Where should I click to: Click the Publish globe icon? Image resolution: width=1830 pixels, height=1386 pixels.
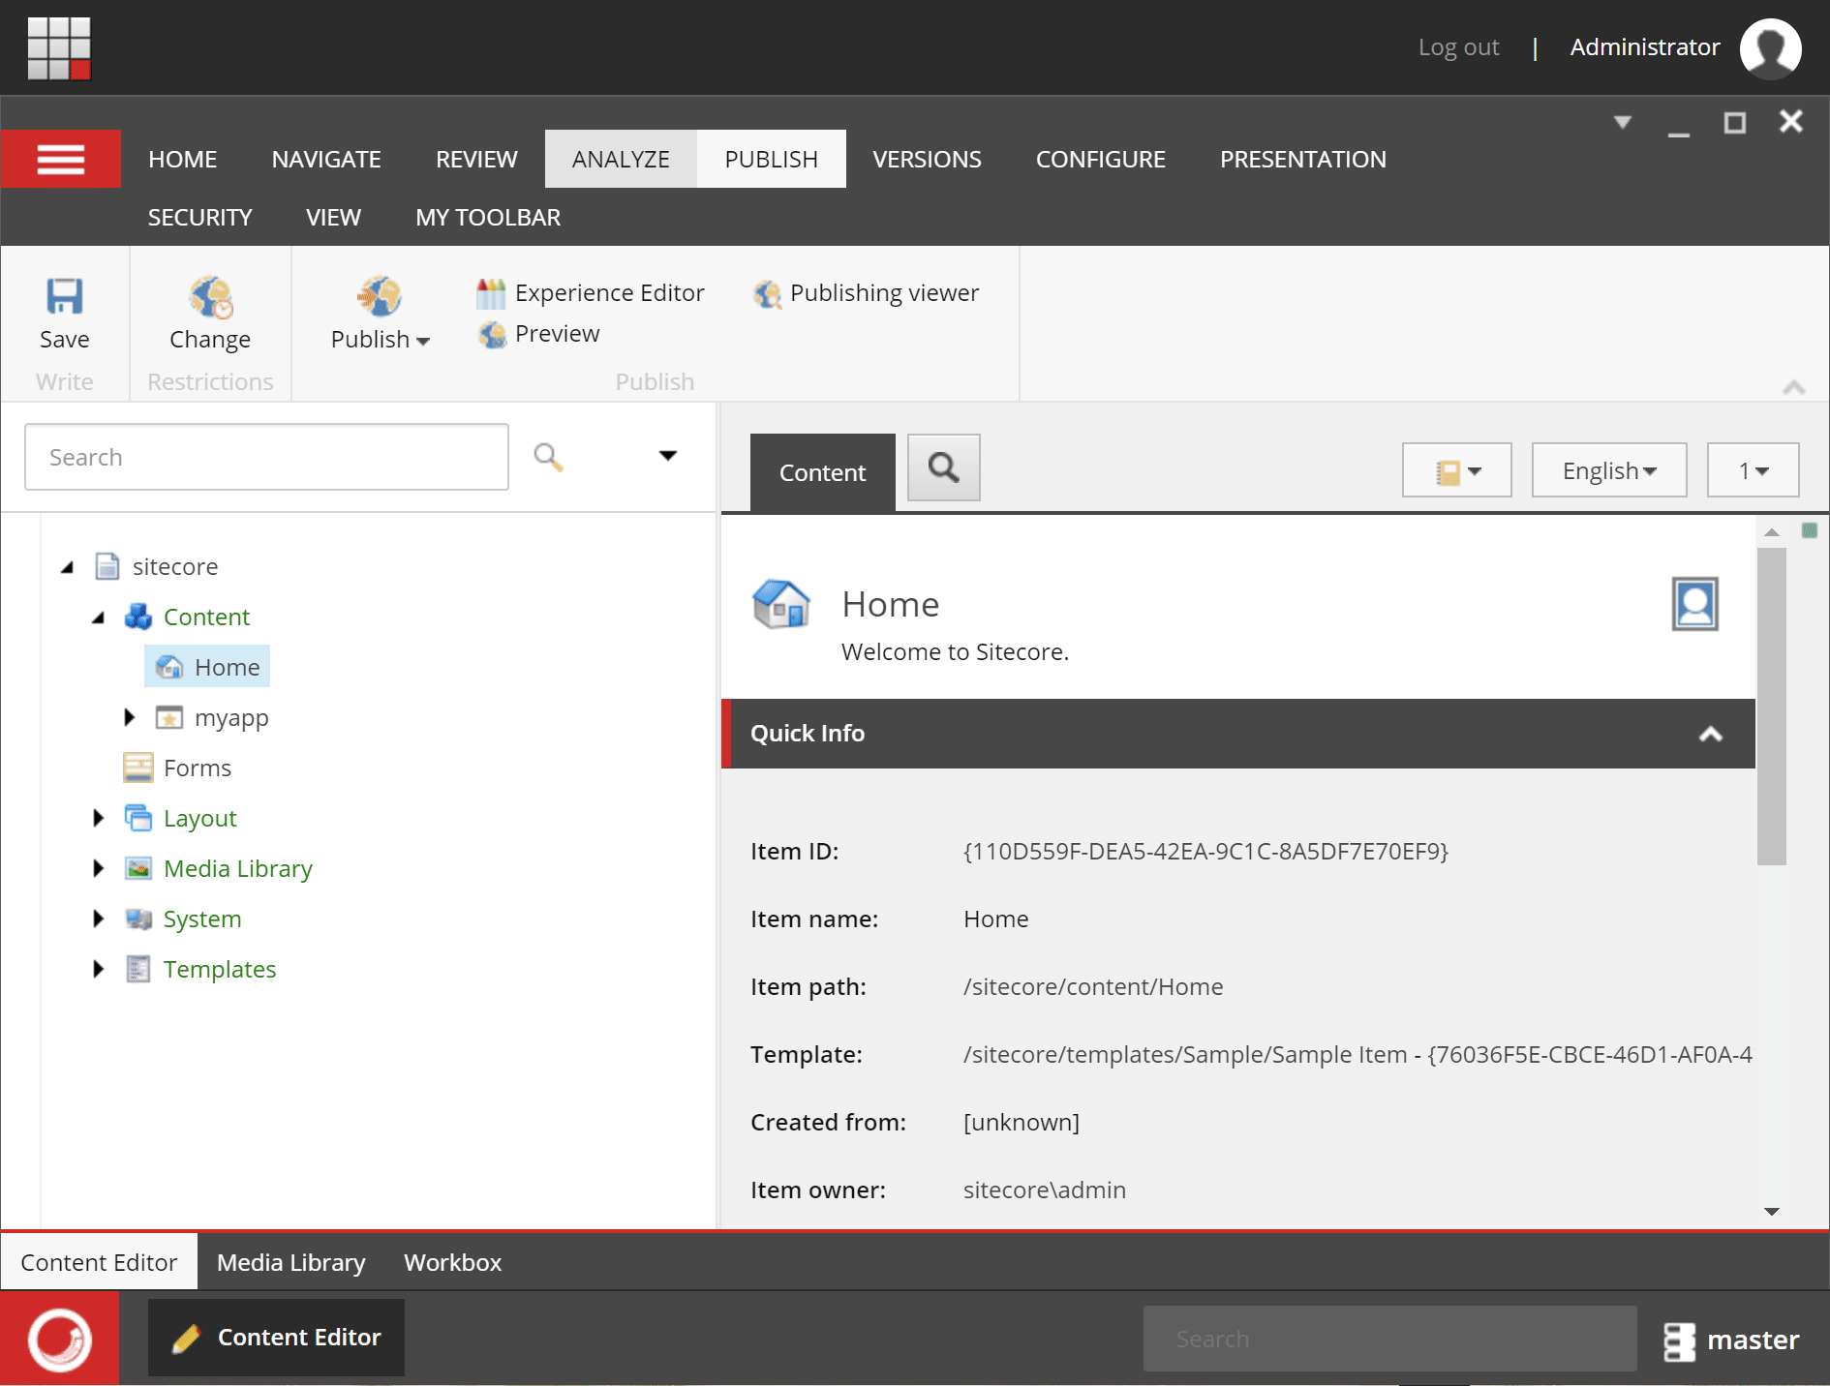(x=379, y=296)
